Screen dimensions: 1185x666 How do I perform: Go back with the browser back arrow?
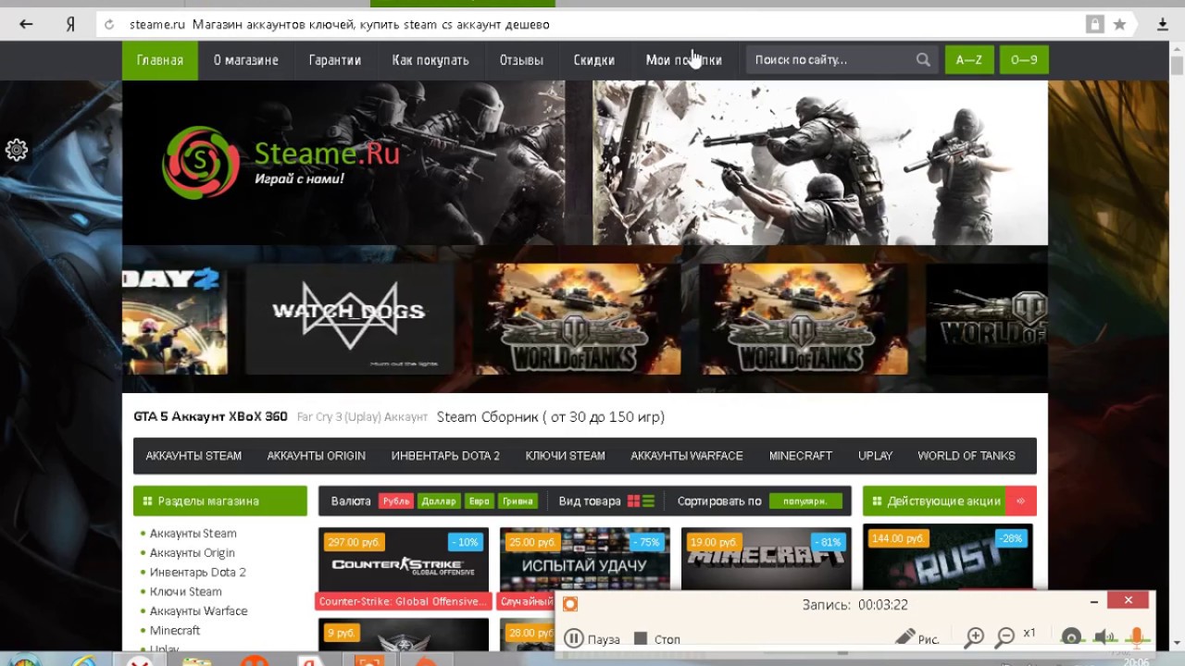click(26, 24)
